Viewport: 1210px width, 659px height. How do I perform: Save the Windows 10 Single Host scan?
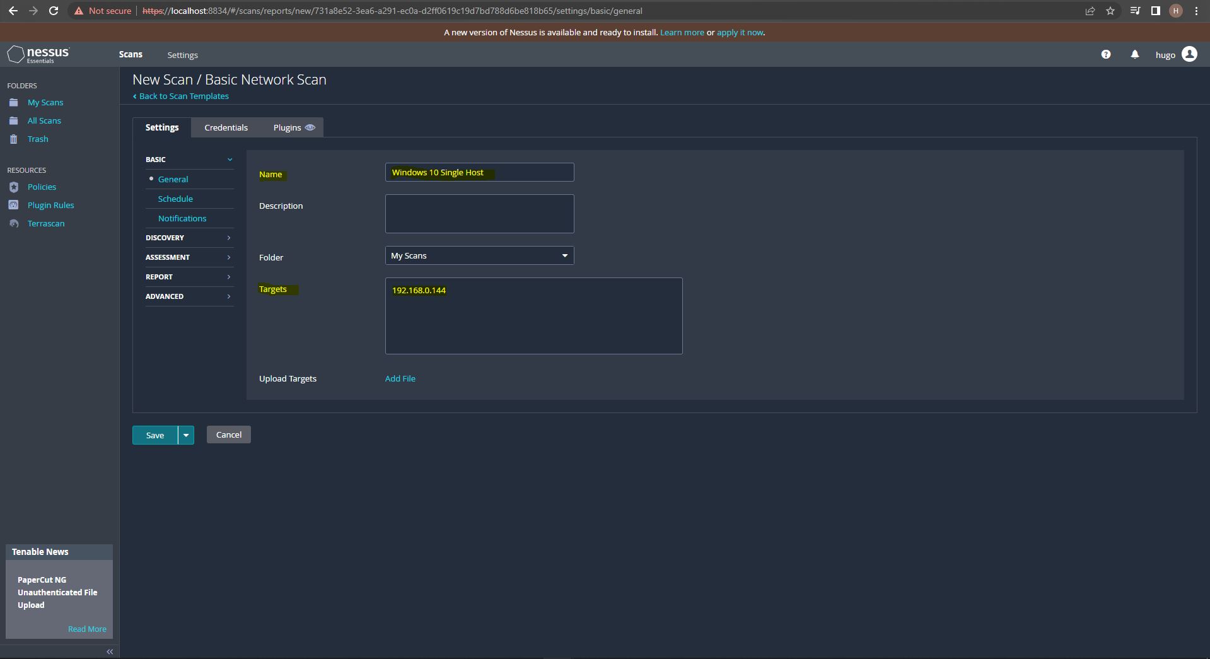click(x=154, y=434)
